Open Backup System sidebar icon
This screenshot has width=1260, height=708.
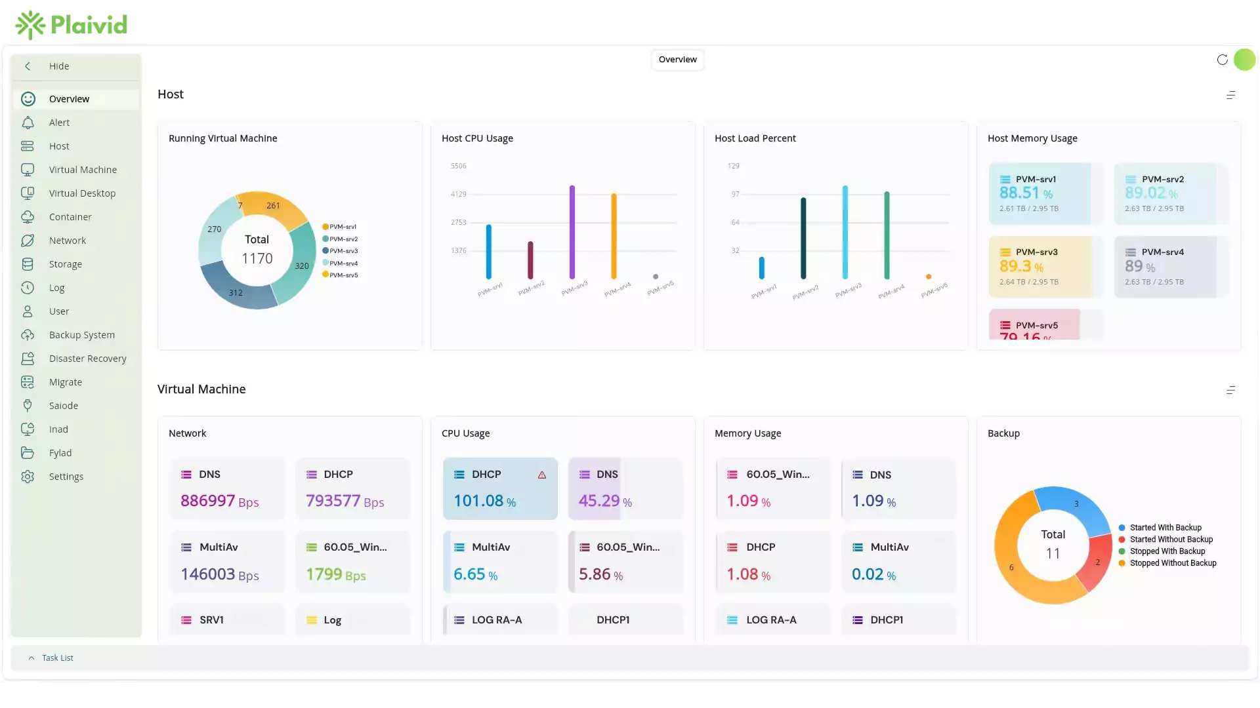point(28,335)
